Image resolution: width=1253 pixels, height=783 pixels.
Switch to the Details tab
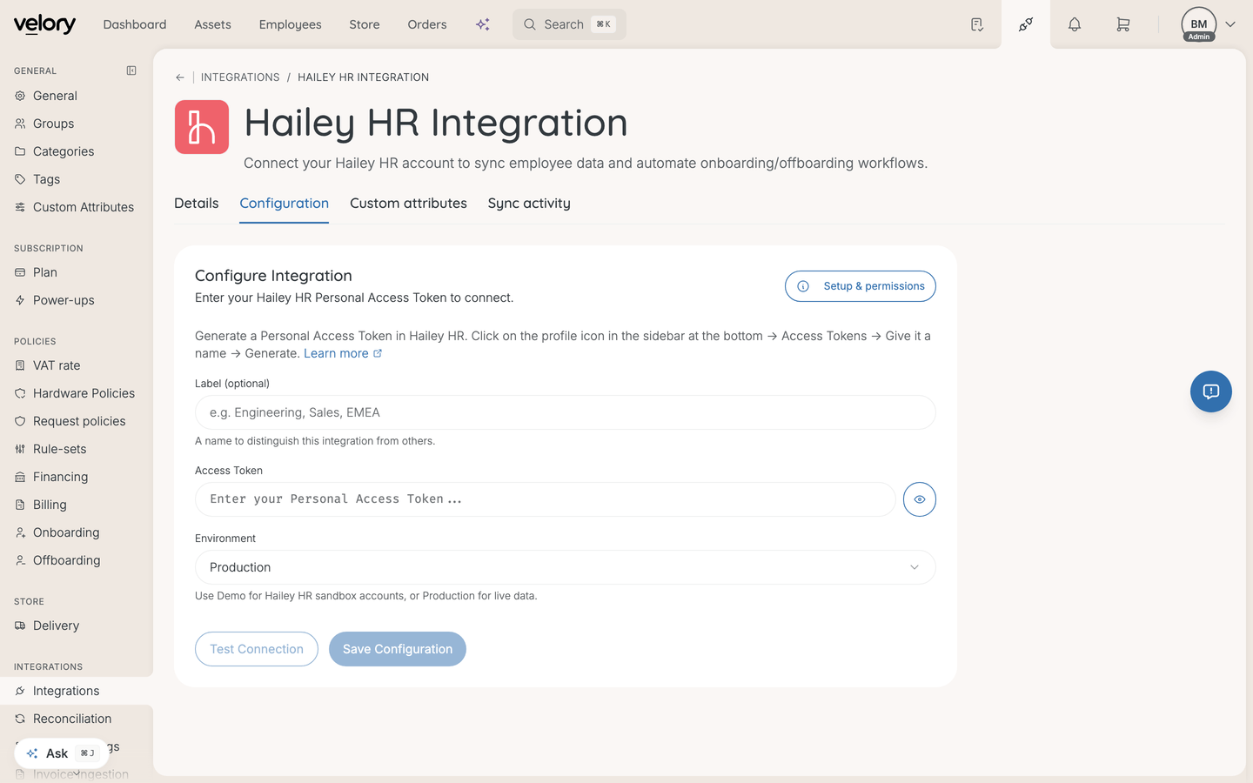197,204
